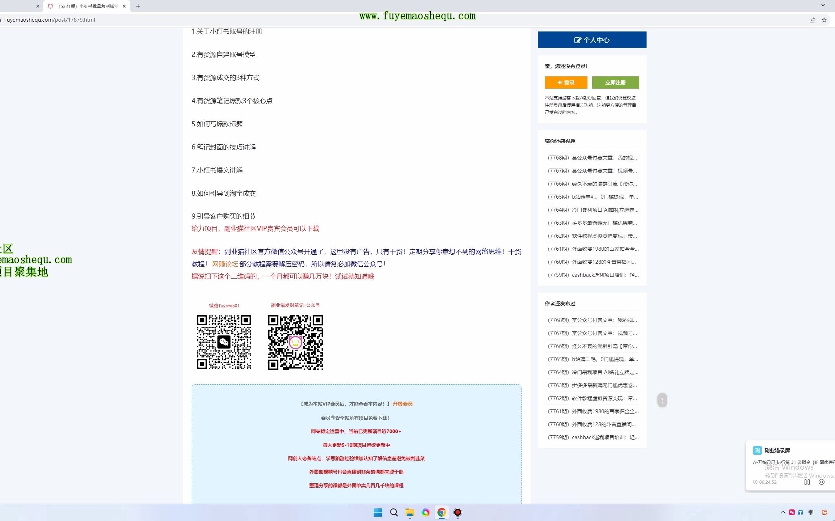Click the pink tray app icon

(x=792, y=512)
